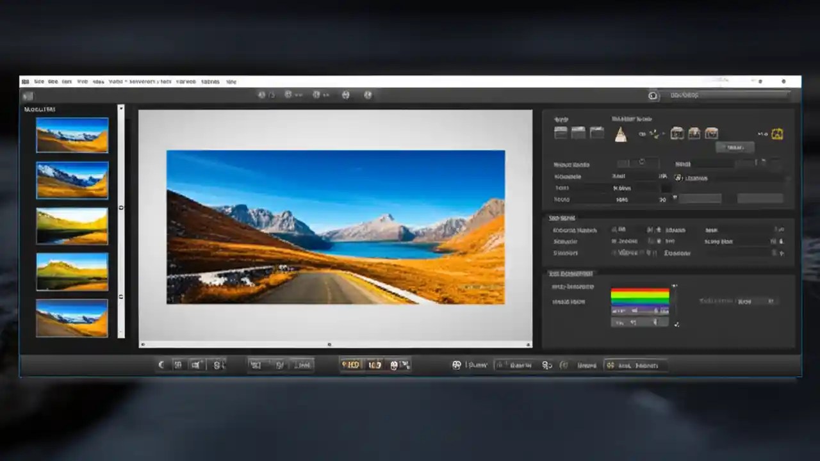Select the second mountain thumbnail in left sidebar
Viewport: 820px width, 461px height.
72,180
